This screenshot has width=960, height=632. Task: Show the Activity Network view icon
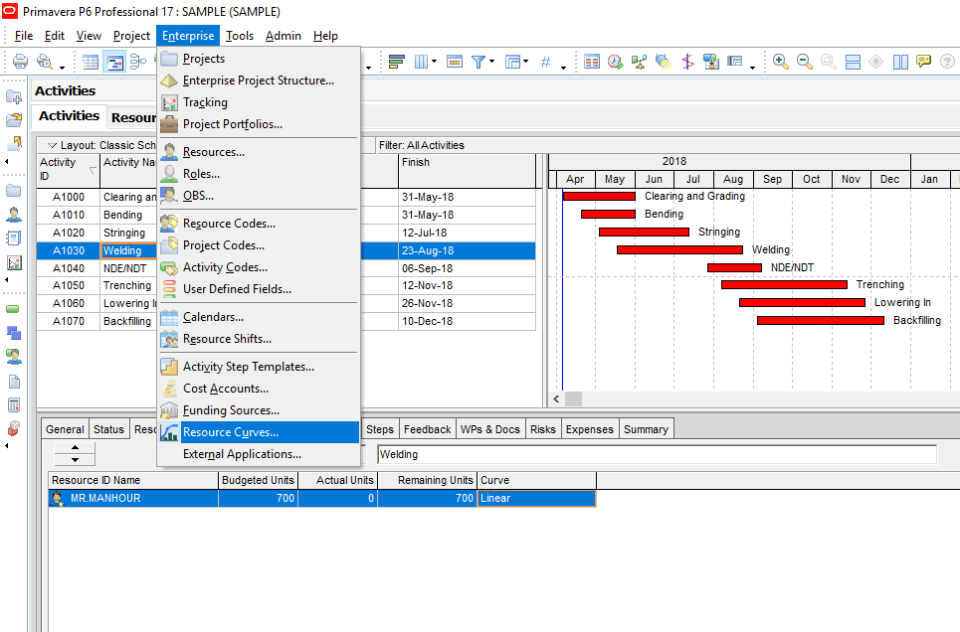[138, 62]
